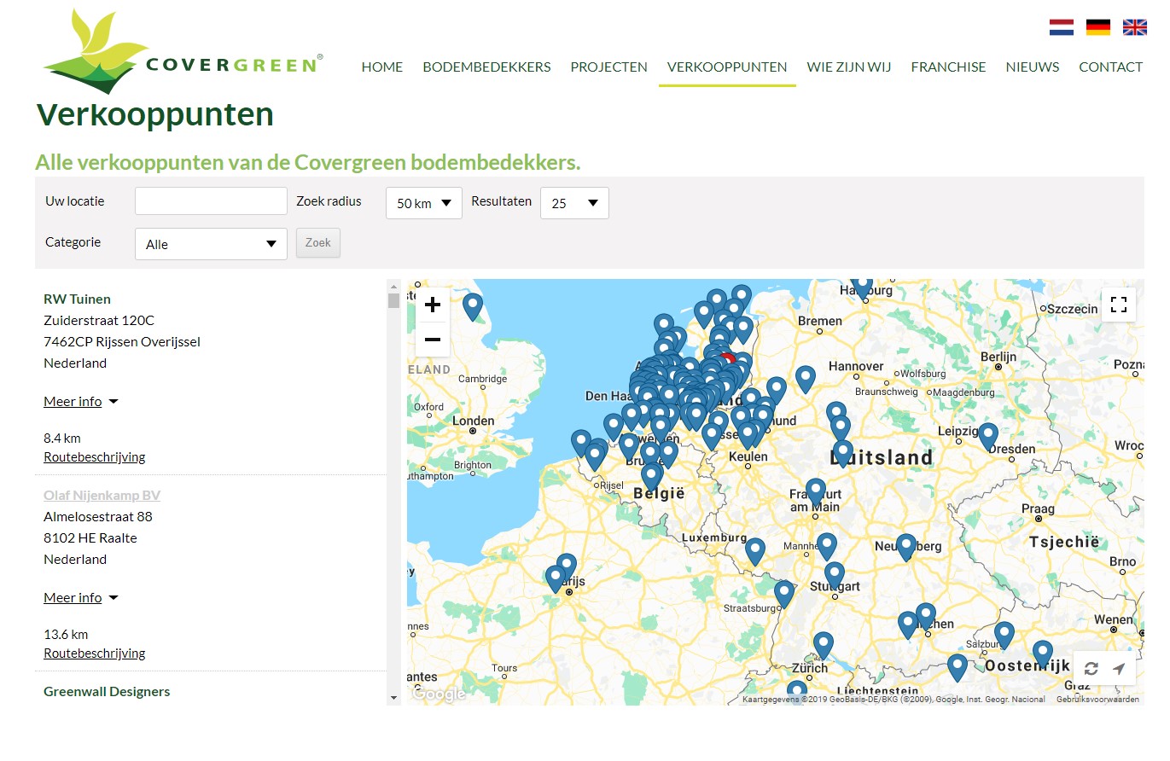Open VERKOOPPUNTEN menu item

727,67
